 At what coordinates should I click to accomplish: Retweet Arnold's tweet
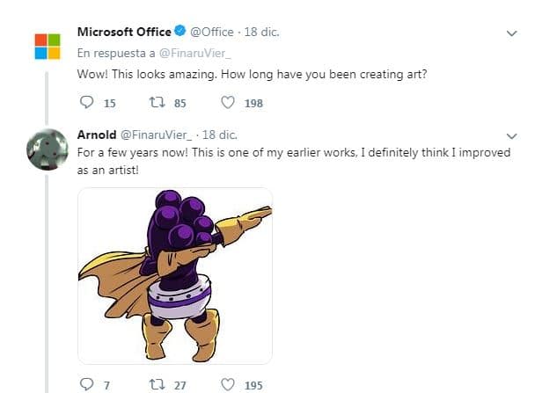[157, 384]
